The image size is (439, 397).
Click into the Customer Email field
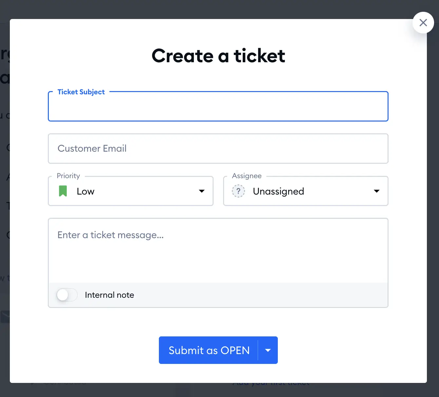[x=218, y=148]
